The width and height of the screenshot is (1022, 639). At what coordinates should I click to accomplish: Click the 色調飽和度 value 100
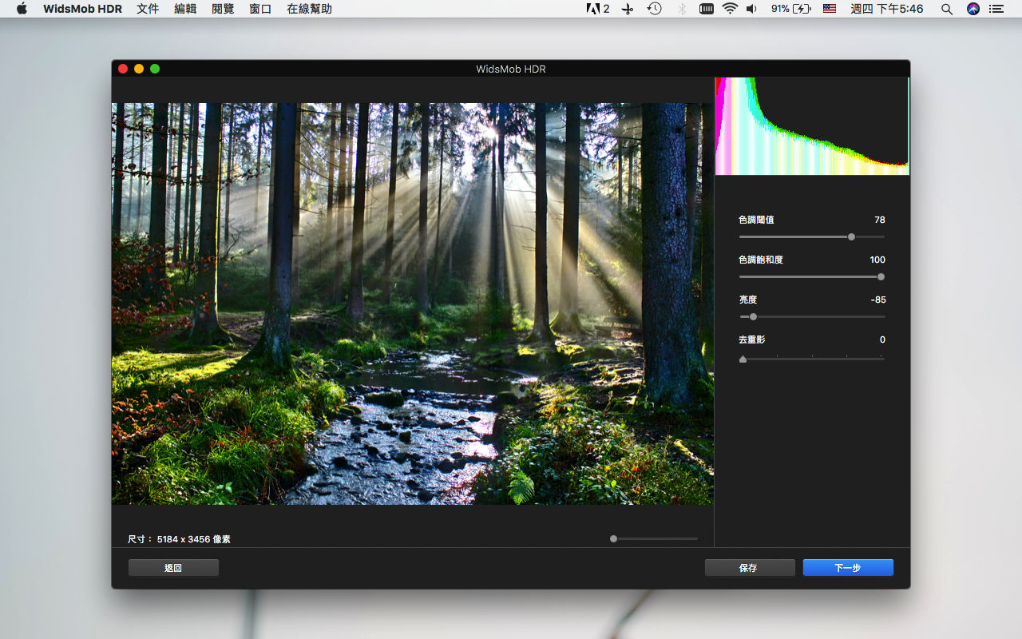[877, 260]
